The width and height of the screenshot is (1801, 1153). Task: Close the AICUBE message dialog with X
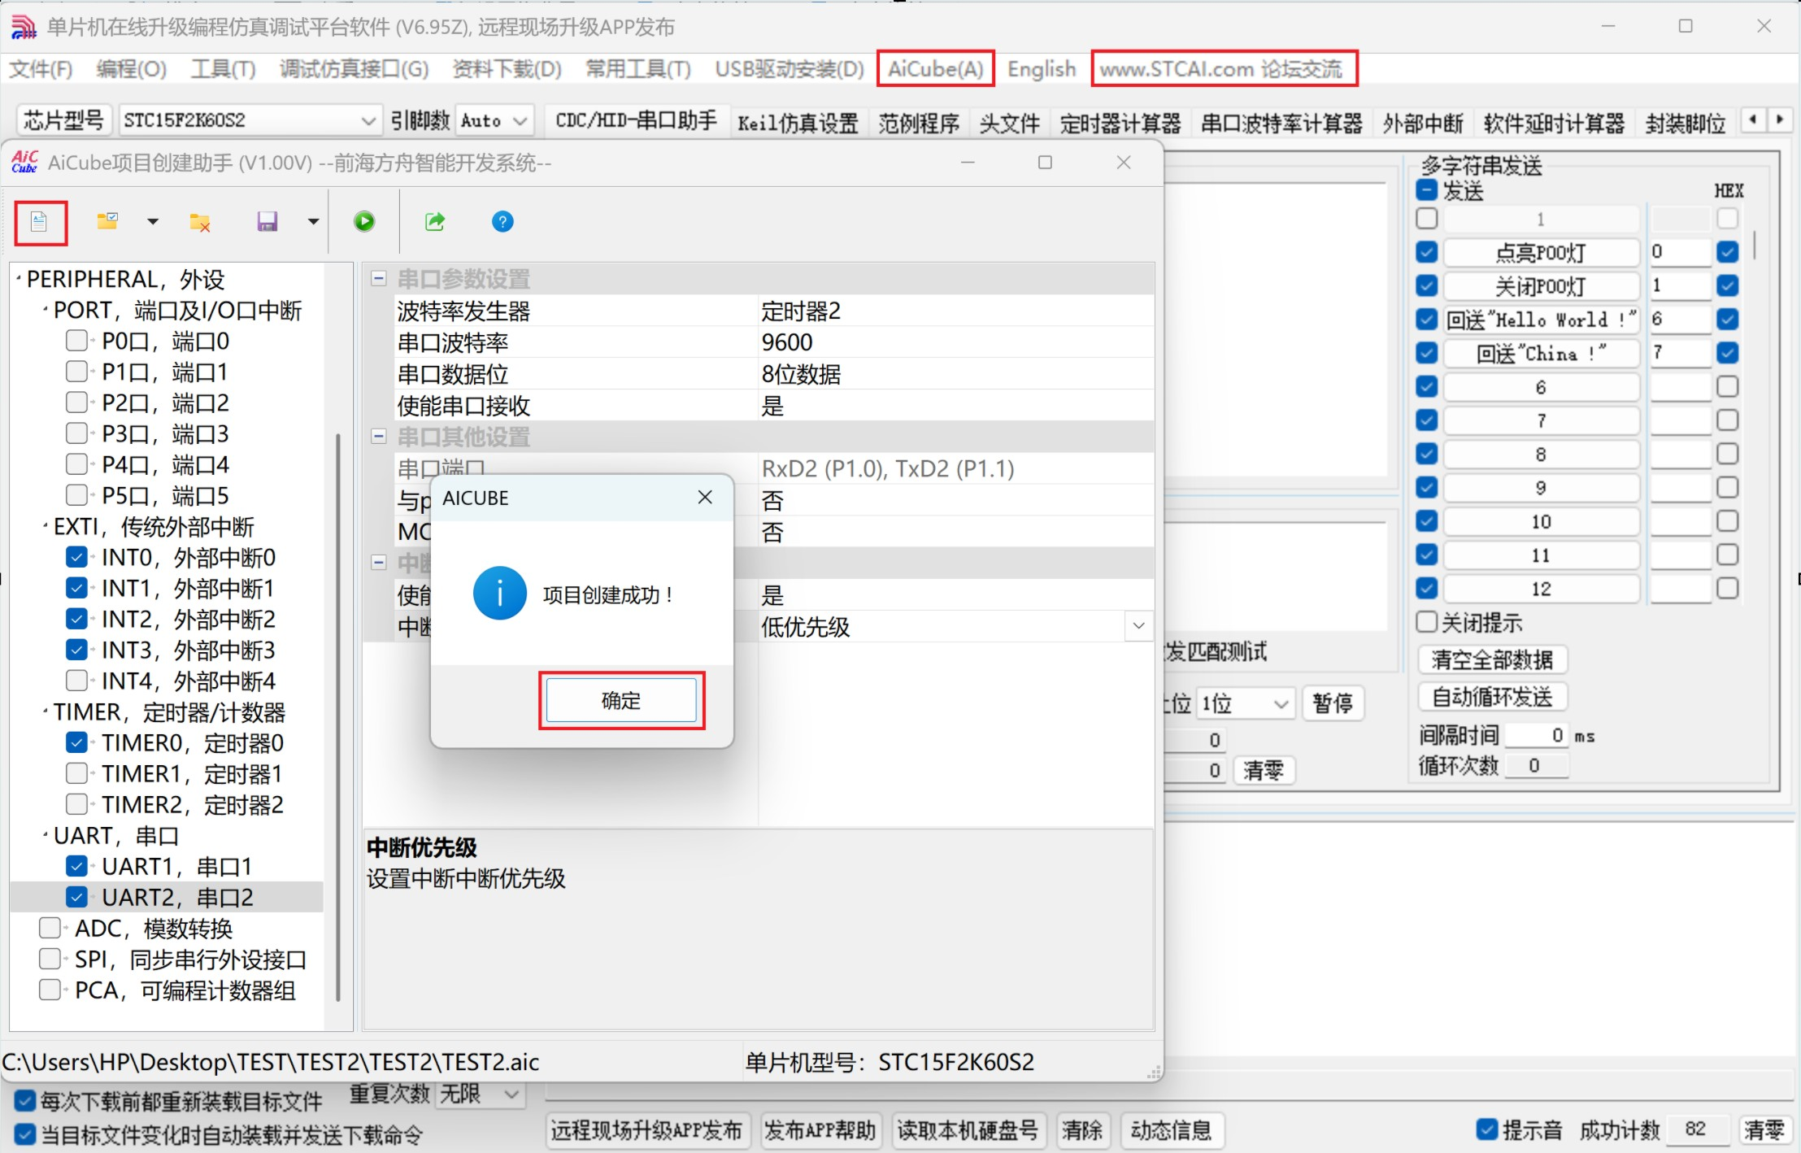[x=705, y=497]
